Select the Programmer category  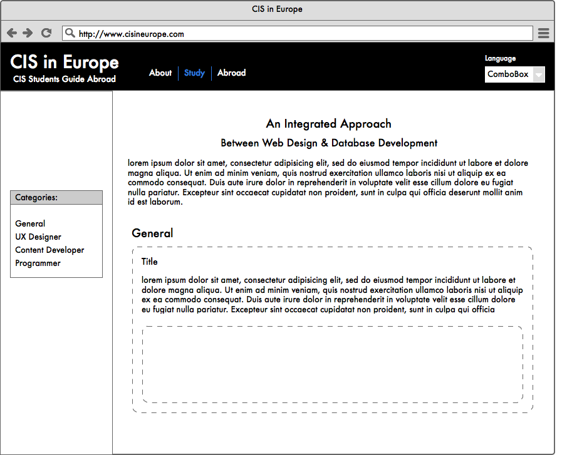(38, 263)
